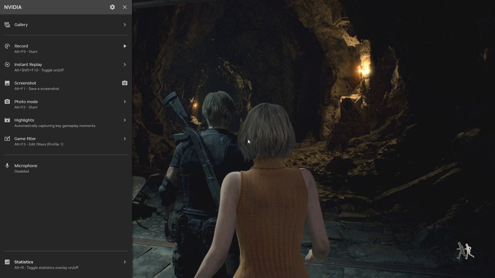Click the running companions icon in game
The height and width of the screenshot is (278, 495).
click(465, 251)
